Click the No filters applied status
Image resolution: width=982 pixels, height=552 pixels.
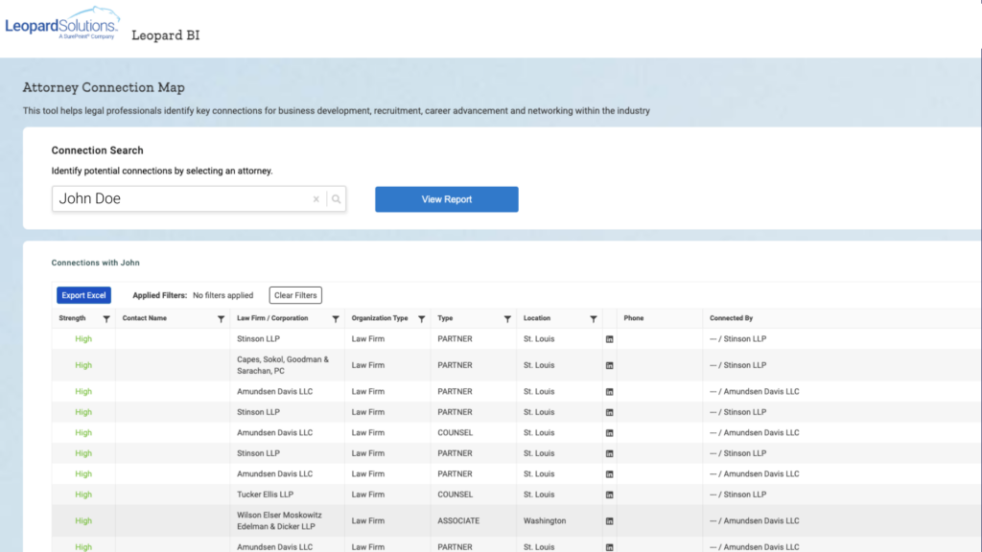pyautogui.click(x=222, y=295)
